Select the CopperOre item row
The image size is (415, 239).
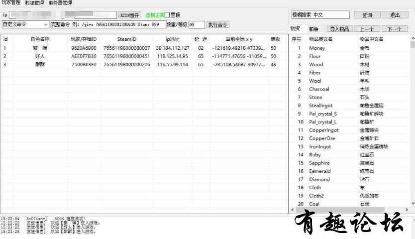[349, 138]
